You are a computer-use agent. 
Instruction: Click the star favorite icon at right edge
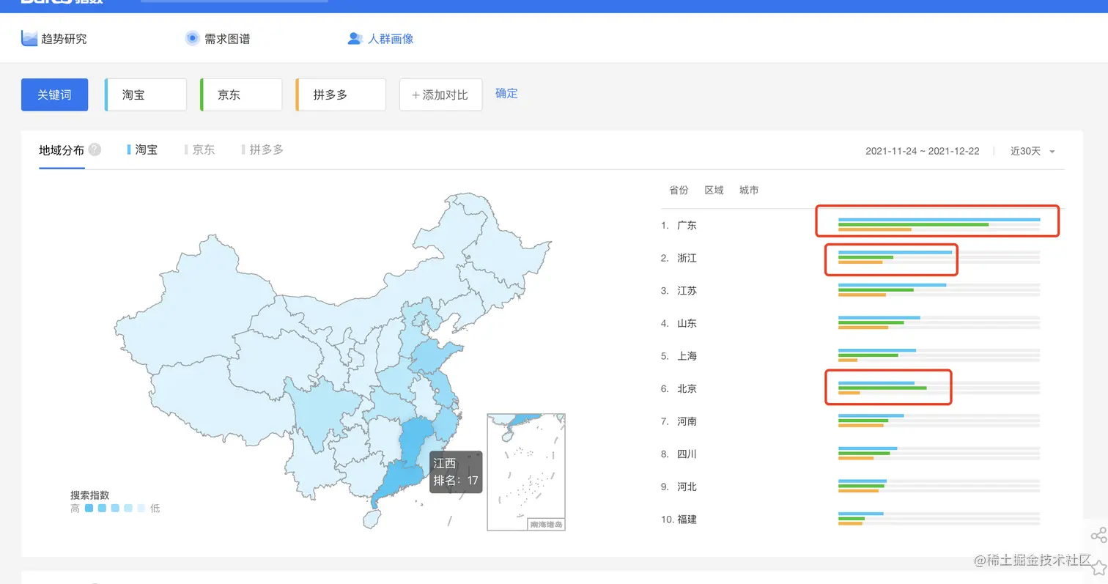click(1099, 566)
